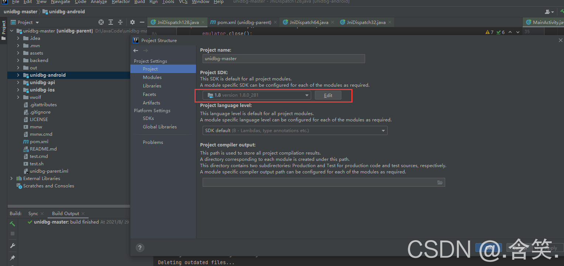The width and height of the screenshot is (564, 266).
Task: Select Libraries in Project Settings
Action: (x=152, y=86)
